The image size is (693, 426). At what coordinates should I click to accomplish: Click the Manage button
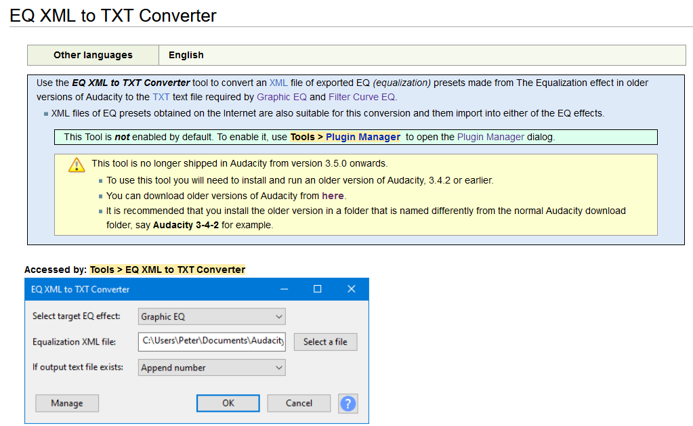click(66, 403)
